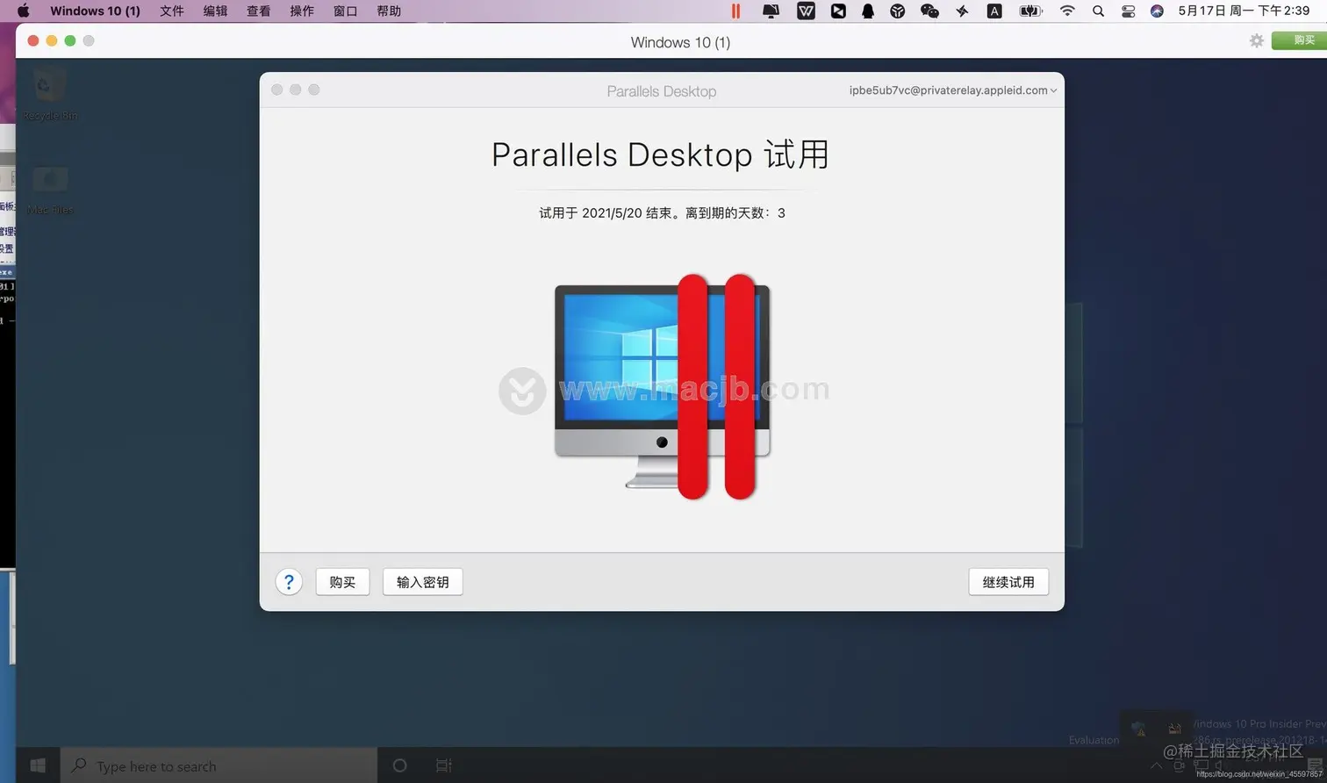Screen dimensions: 1327x783
Task: Open the account email dropdown
Action: 953,90
